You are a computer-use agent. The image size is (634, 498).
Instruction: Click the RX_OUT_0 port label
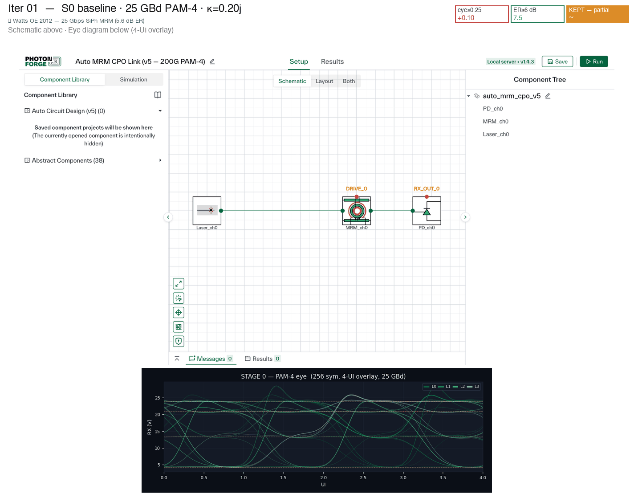pyautogui.click(x=427, y=189)
